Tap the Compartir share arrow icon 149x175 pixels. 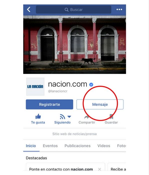[x=87, y=117]
